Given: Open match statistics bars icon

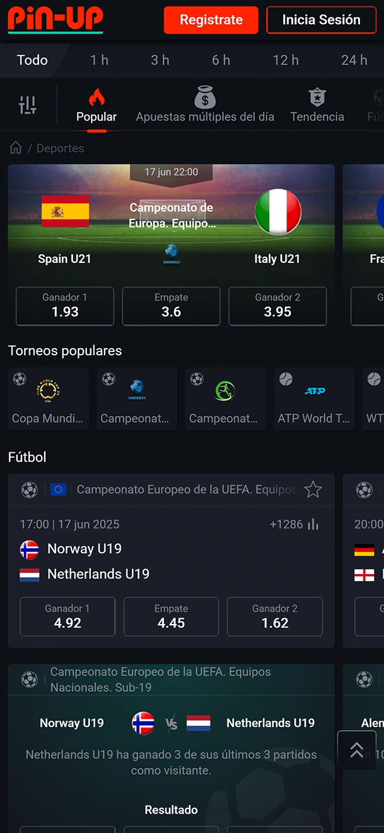Looking at the screenshot, I should pyautogui.click(x=313, y=524).
